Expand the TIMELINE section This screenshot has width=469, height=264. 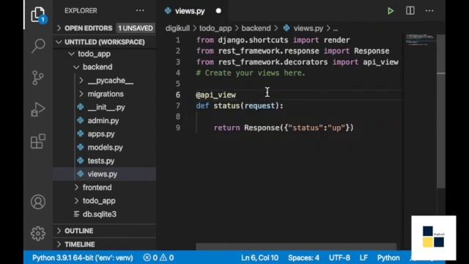[59, 244]
